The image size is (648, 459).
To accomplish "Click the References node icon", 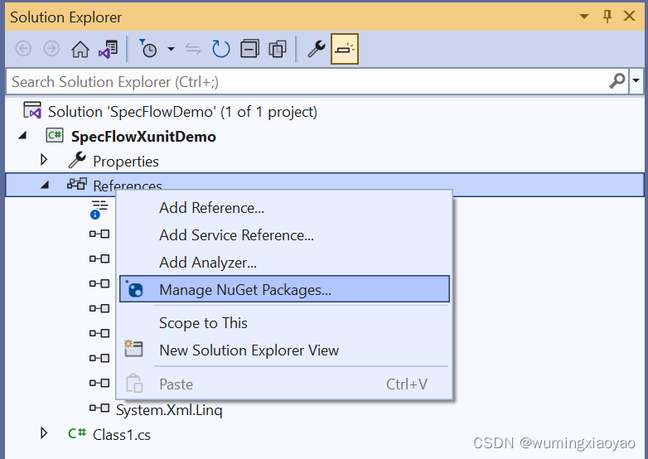I will pyautogui.click(x=77, y=184).
